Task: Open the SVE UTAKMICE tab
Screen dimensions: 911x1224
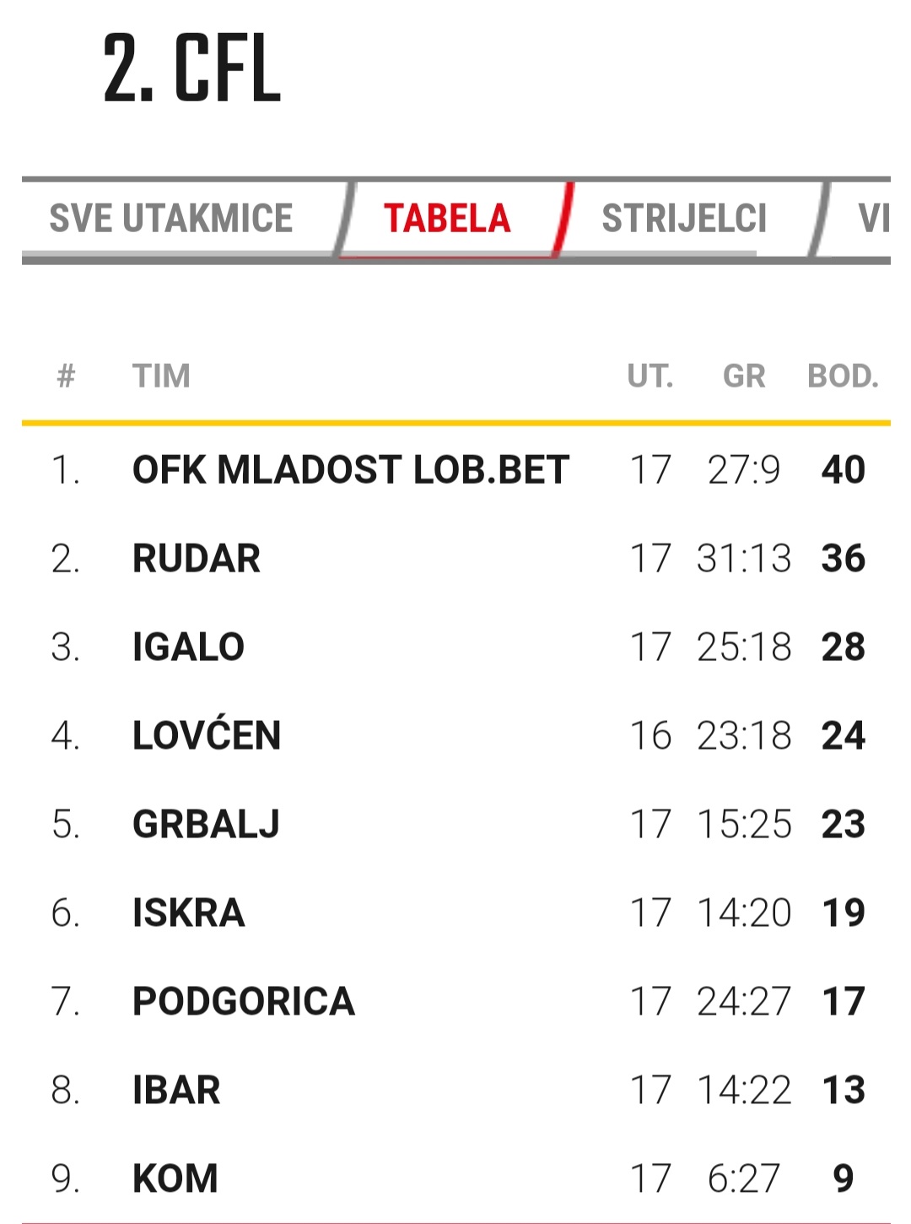Action: [x=171, y=219]
